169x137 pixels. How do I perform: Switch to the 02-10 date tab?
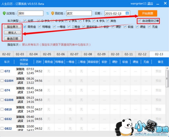click(115, 54)
